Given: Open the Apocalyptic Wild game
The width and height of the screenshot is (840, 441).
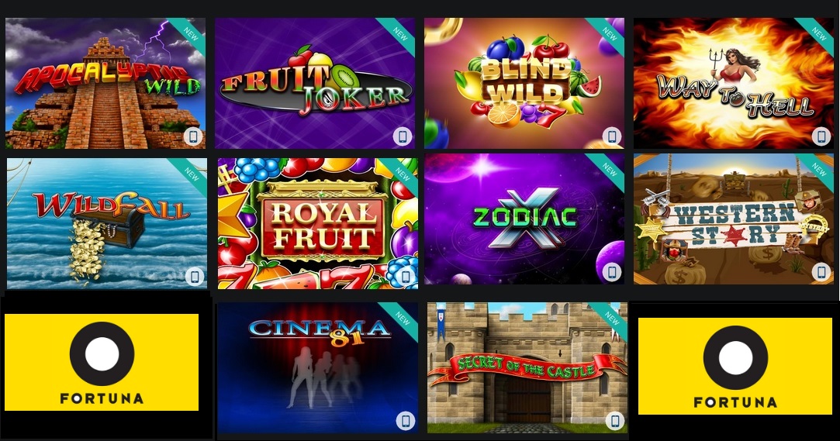Looking at the screenshot, I should point(105,84).
